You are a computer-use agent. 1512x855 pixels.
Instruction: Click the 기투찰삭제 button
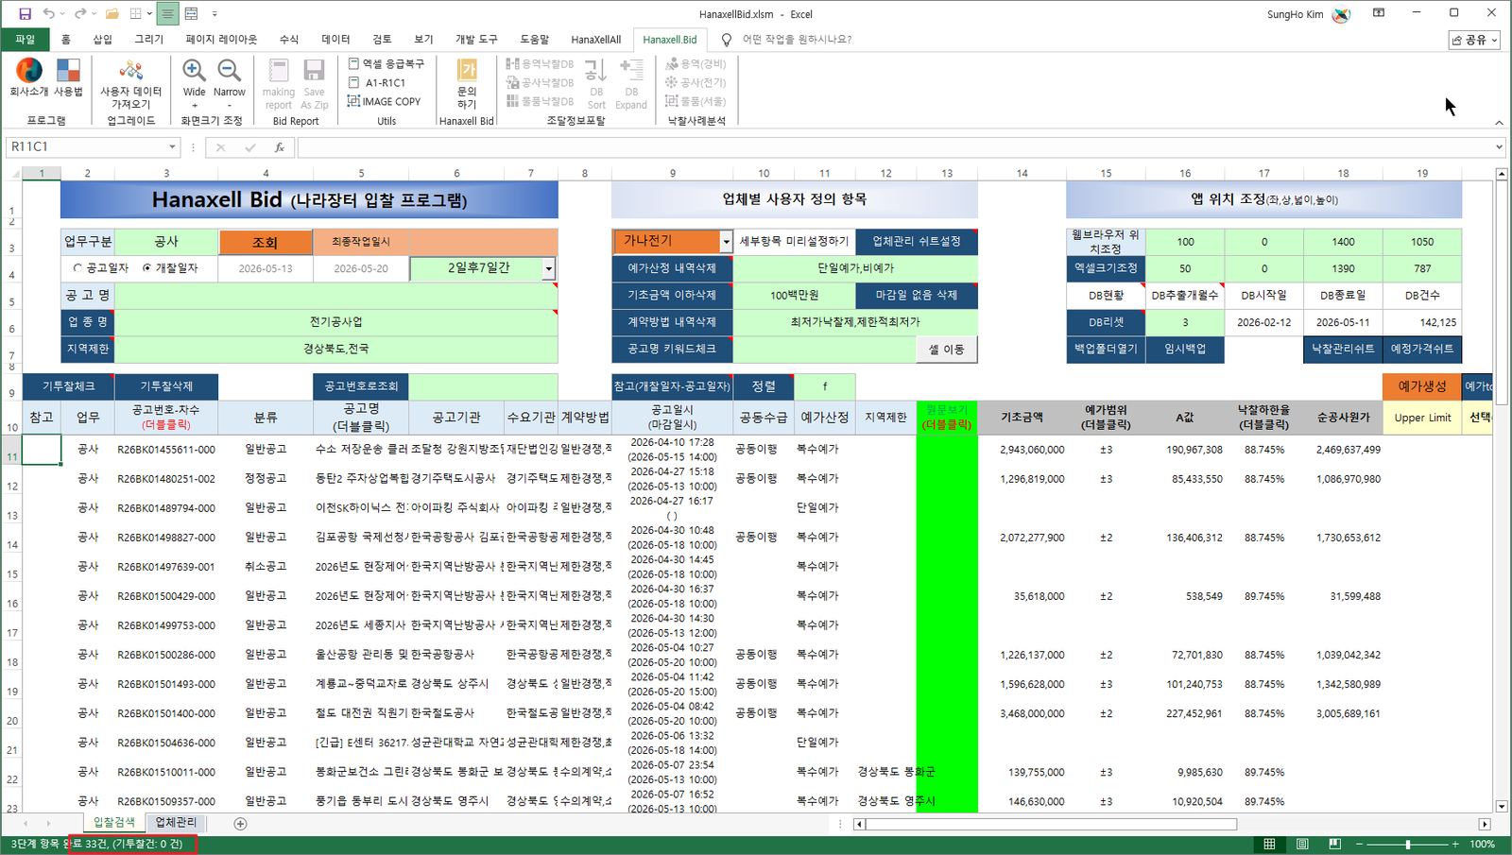(166, 386)
